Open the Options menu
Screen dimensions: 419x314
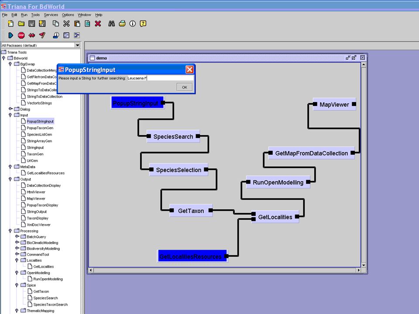[x=68, y=15]
